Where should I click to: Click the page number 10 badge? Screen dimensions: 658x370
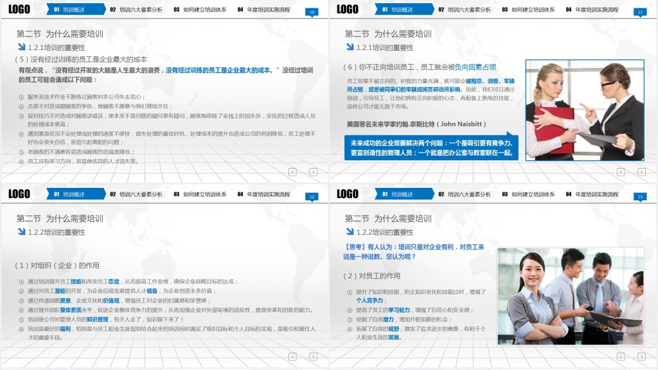(x=312, y=12)
